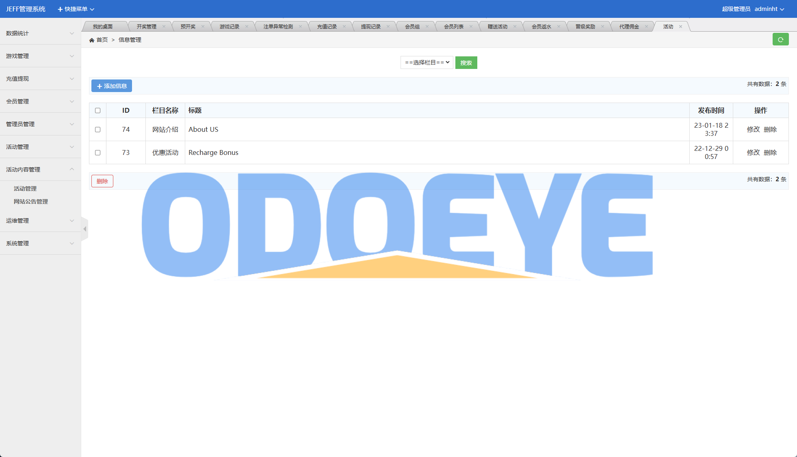
Task: Click the red 删除 batch button
Action: click(102, 181)
